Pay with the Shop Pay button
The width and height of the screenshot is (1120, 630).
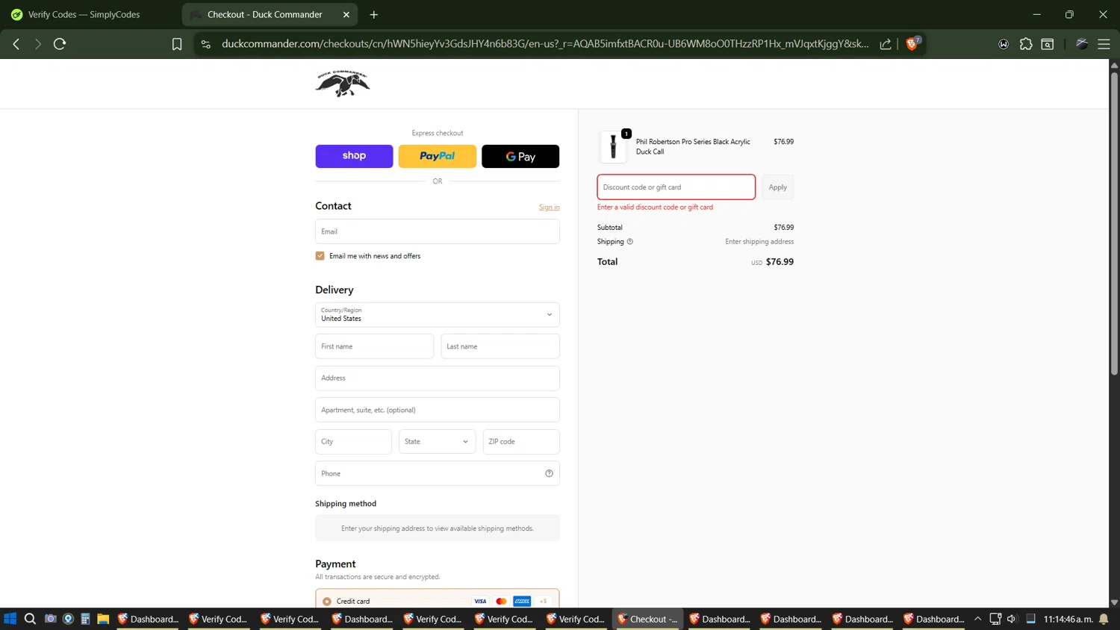pyautogui.click(x=354, y=156)
